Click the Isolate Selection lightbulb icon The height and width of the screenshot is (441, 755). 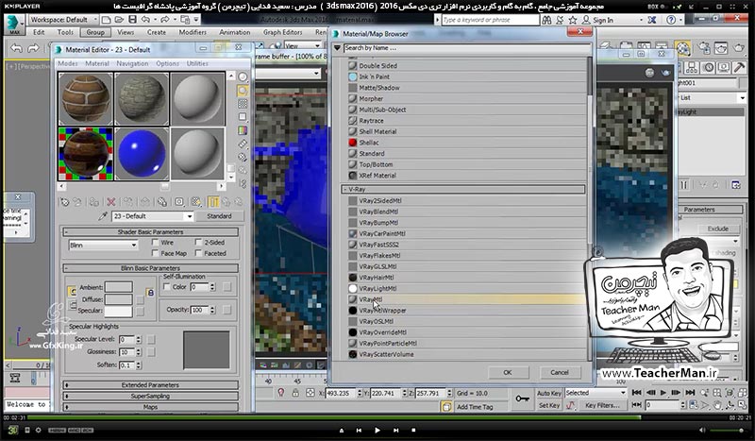pyautogui.click(x=280, y=393)
